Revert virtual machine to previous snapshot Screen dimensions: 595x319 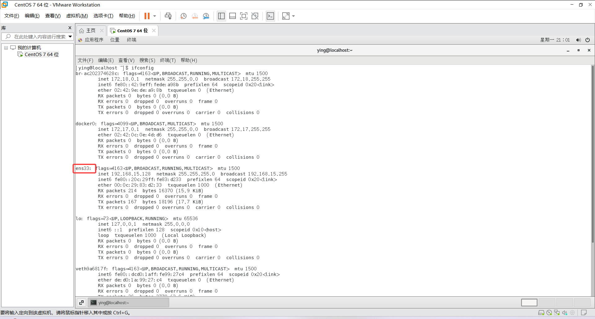[x=195, y=16]
